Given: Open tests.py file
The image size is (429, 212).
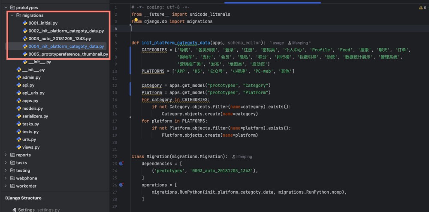Looking at the screenshot, I should 30,132.
